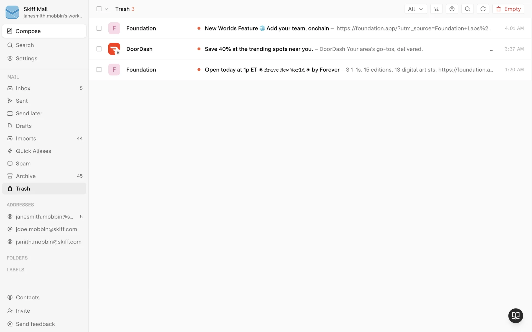
Task: Go to the Inbox folder
Action: click(23, 88)
